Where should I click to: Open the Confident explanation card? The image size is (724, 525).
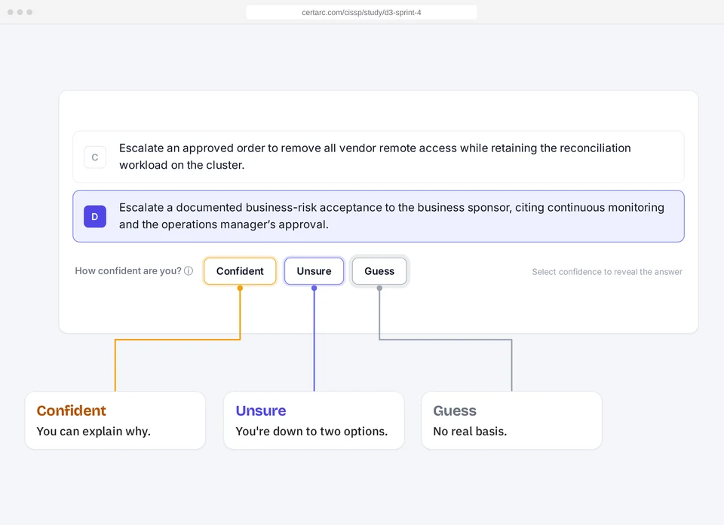[115, 420]
